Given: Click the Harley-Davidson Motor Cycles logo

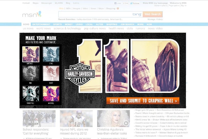Looking at the screenshot, I should coord(80,74).
